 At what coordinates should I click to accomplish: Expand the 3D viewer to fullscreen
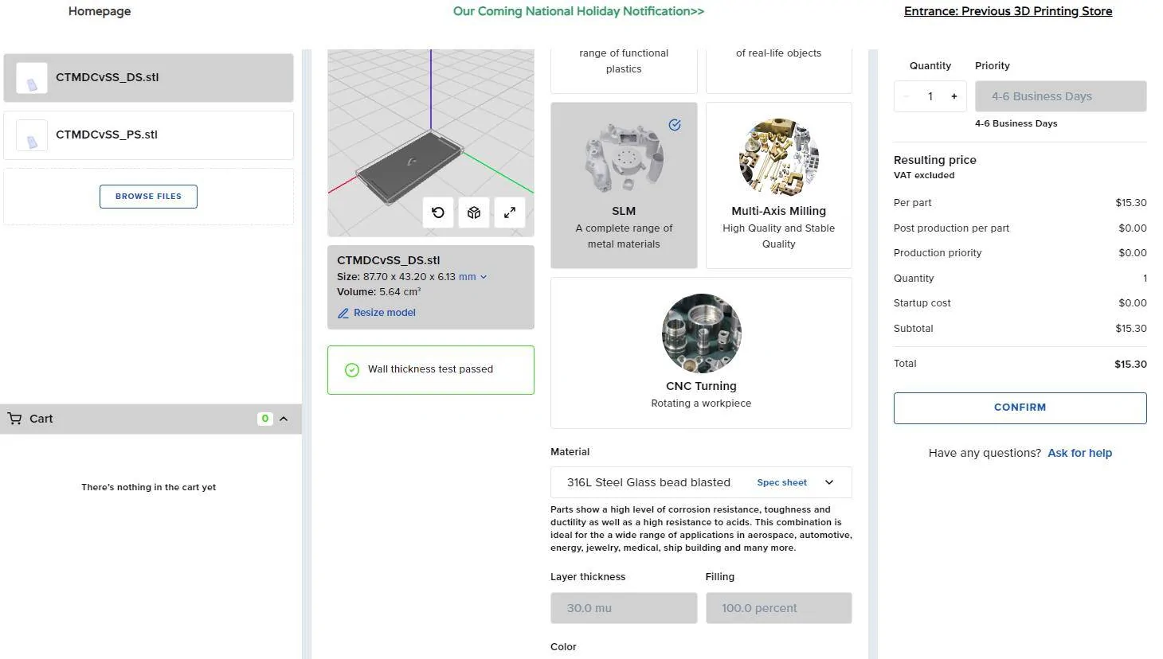[x=510, y=213]
